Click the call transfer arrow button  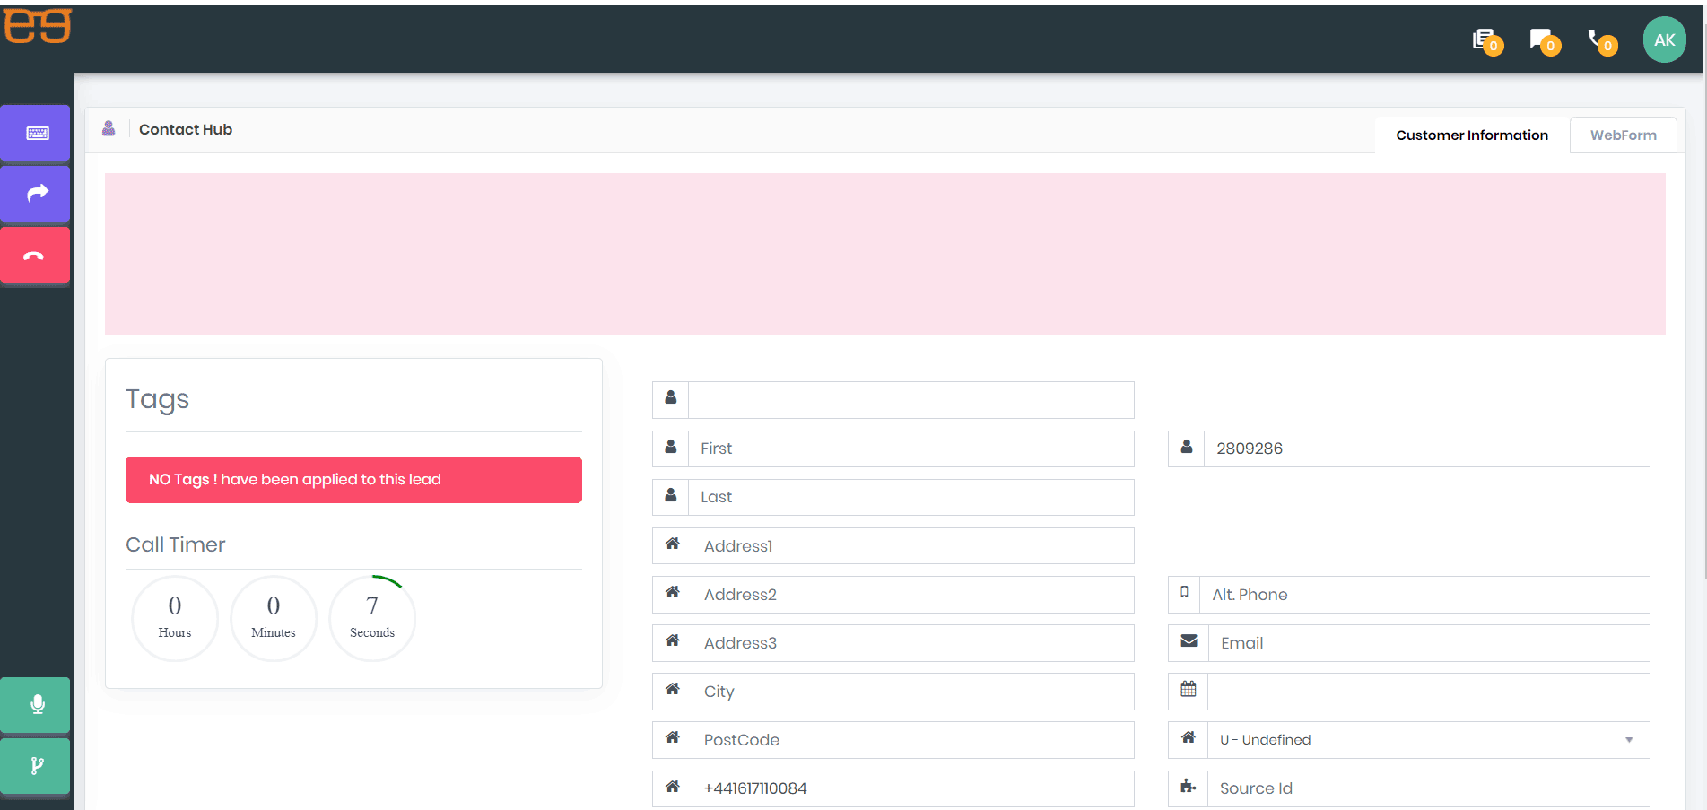tap(36, 194)
